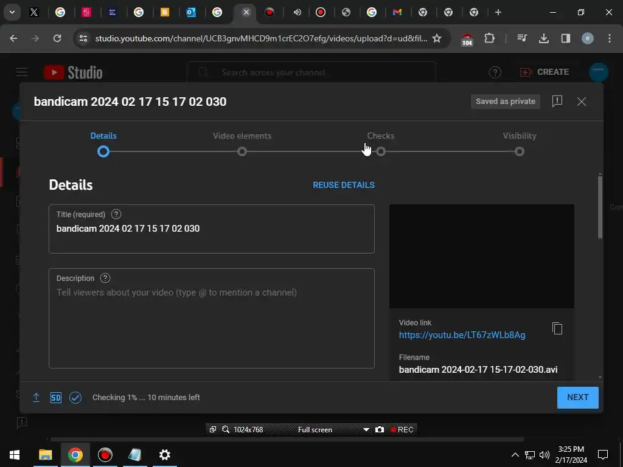Click the filename bandicam 2024-02-17 text
The height and width of the screenshot is (467, 623).
pos(478,369)
